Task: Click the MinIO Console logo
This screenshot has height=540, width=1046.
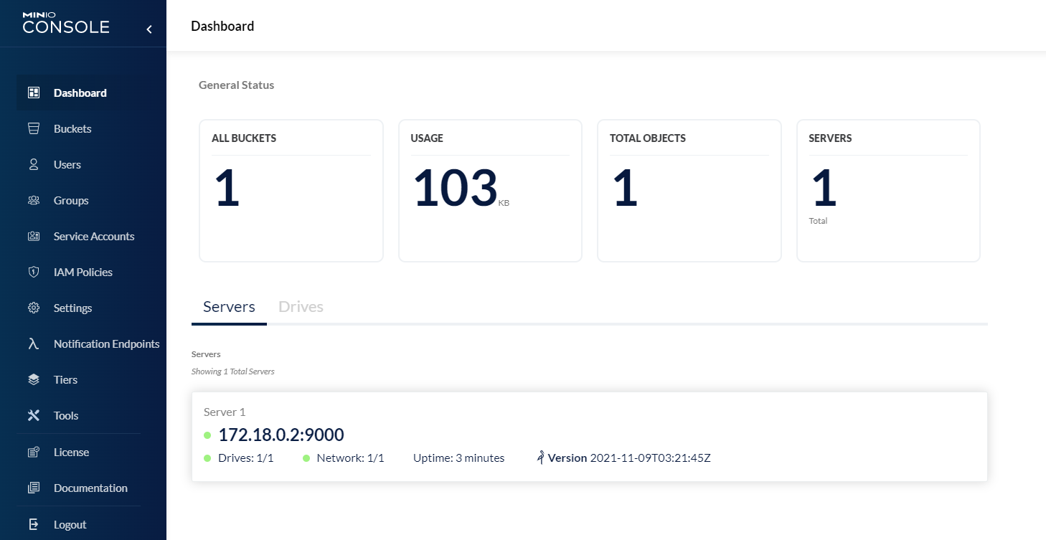Action: pyautogui.click(x=65, y=22)
